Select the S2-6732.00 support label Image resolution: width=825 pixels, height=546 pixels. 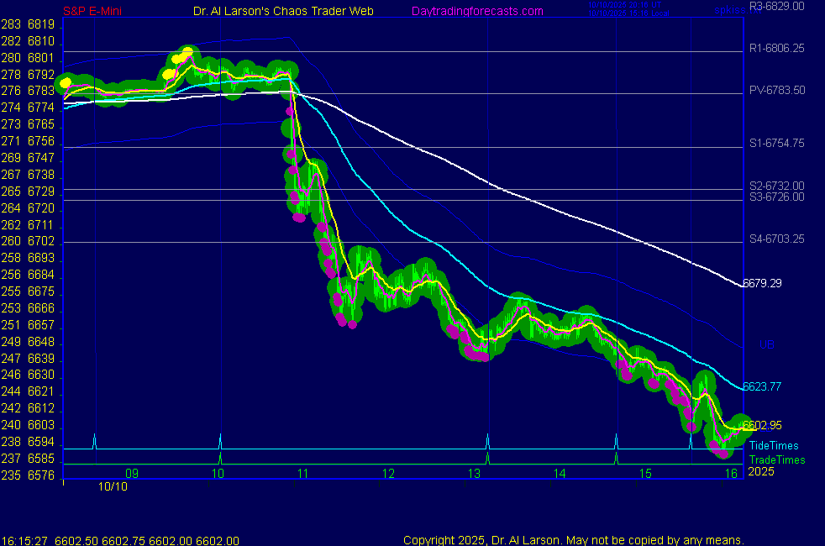(x=776, y=186)
